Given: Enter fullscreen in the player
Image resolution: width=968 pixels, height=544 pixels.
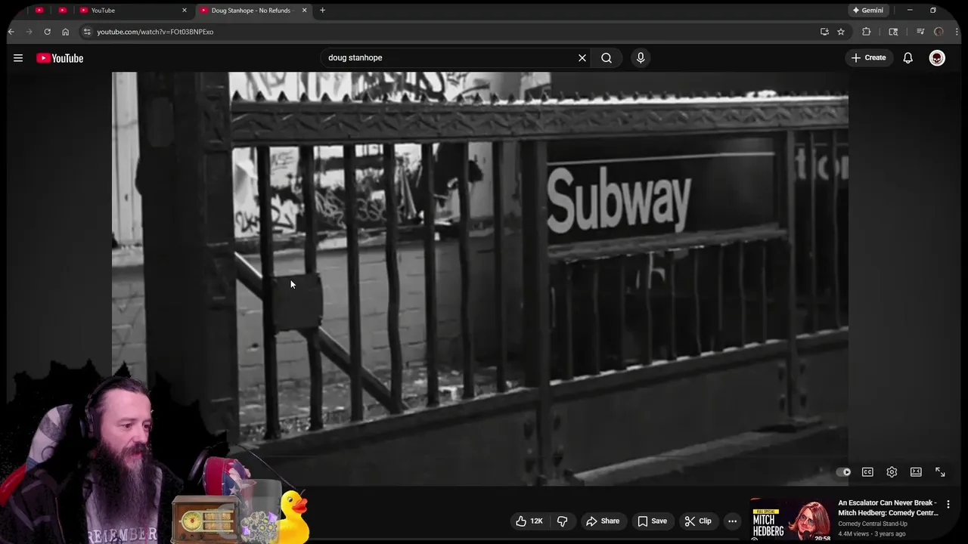Looking at the screenshot, I should [x=940, y=472].
